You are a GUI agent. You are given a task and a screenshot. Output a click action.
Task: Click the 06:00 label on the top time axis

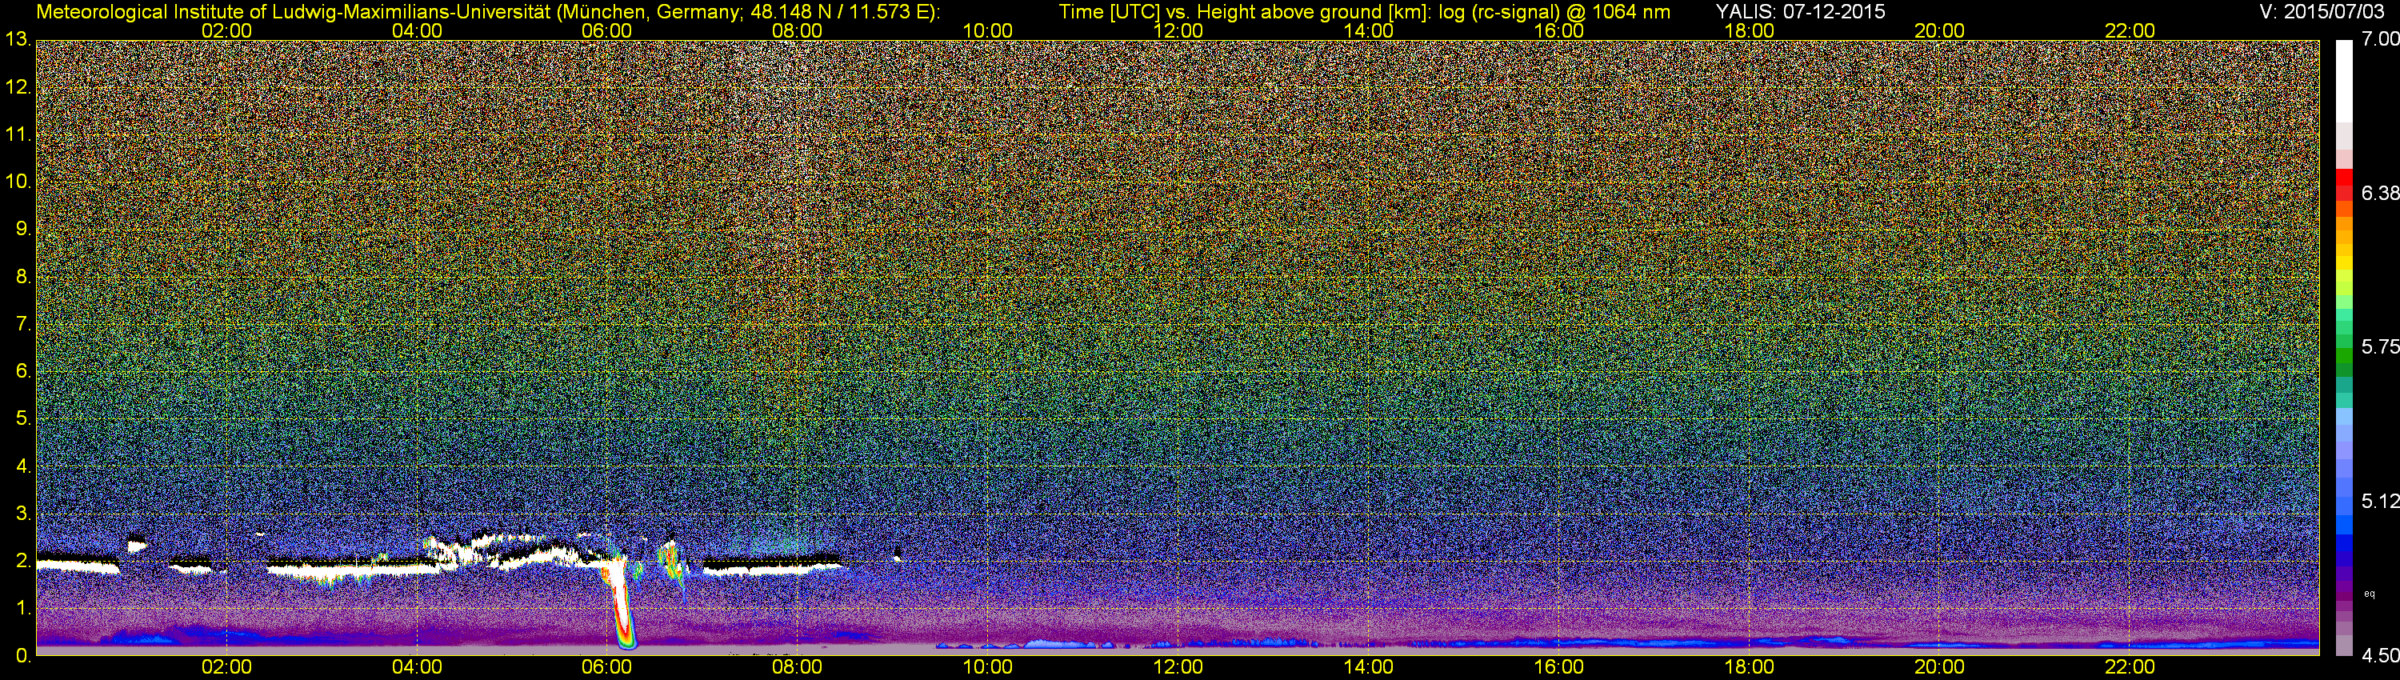pos(606,30)
